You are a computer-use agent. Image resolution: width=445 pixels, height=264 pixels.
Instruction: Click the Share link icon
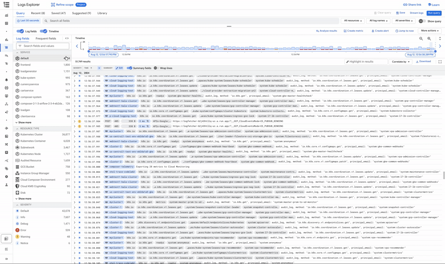(405, 5)
